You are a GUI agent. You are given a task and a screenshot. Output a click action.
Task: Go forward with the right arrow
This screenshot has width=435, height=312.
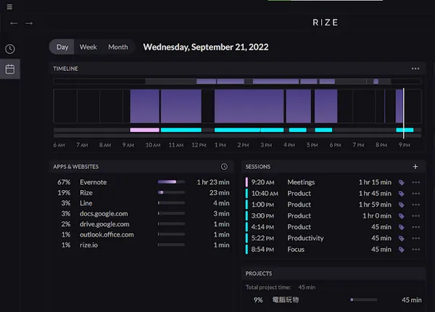pyautogui.click(x=29, y=23)
